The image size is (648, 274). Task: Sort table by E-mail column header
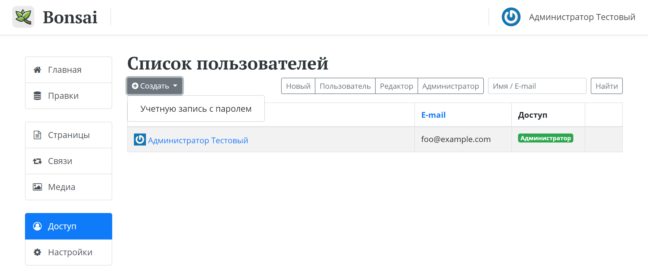433,115
